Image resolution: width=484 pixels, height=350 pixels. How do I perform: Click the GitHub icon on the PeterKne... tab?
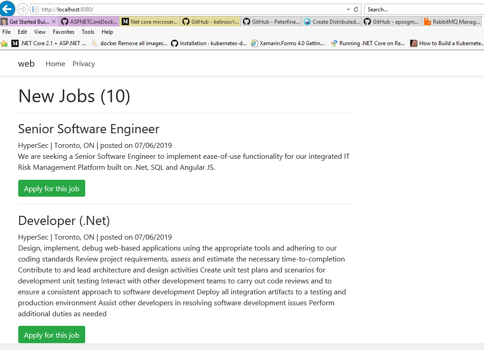[x=246, y=21]
